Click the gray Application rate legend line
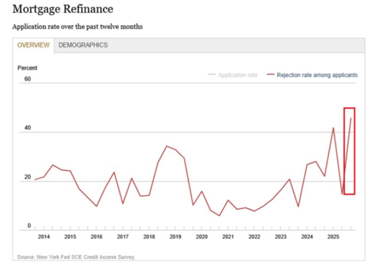Screen dimensions: 378x269 [212, 75]
